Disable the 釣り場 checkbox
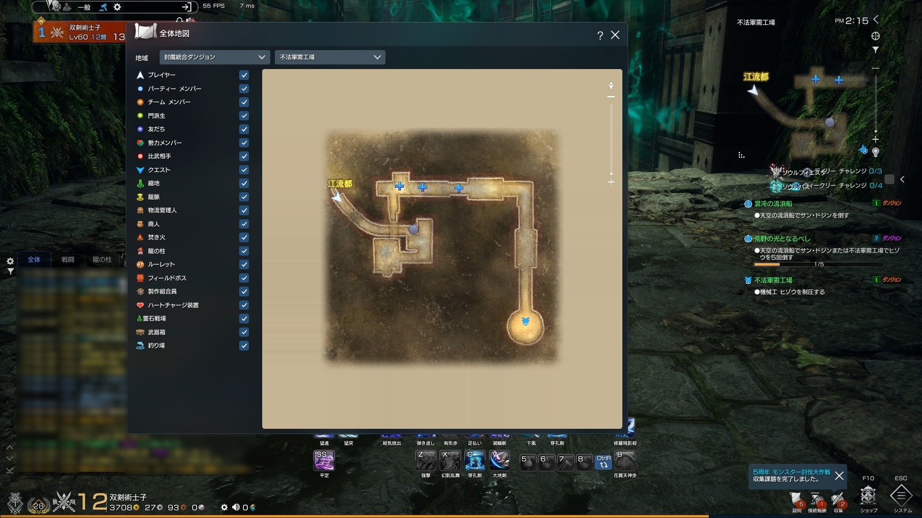The height and width of the screenshot is (518, 922). [x=244, y=345]
